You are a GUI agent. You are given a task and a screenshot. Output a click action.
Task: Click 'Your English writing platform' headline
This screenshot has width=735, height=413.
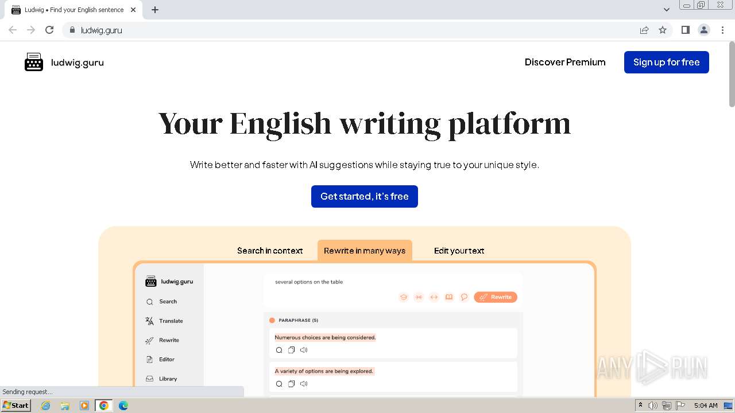coord(365,123)
